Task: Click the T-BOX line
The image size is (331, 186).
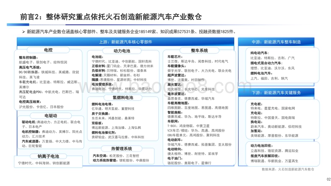Action: (x=189, y=126)
